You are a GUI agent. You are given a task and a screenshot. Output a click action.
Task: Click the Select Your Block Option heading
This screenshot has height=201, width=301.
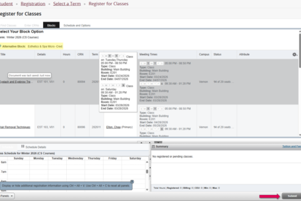21,31
